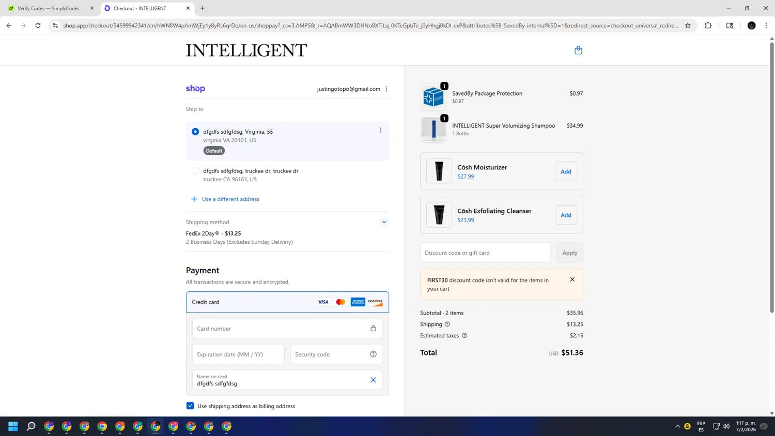Click the $51.36 total amount
This screenshot has width=775, height=436.
pyautogui.click(x=572, y=353)
